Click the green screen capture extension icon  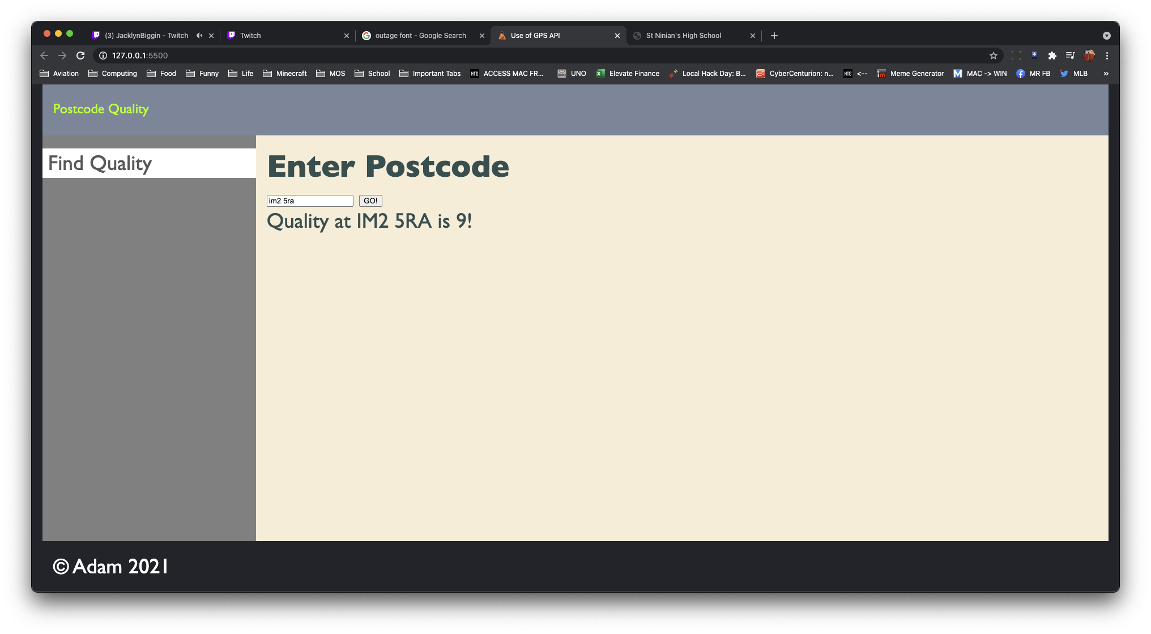point(1016,56)
